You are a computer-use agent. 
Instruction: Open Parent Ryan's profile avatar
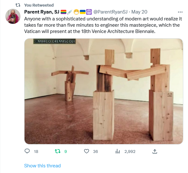(x=13, y=16)
